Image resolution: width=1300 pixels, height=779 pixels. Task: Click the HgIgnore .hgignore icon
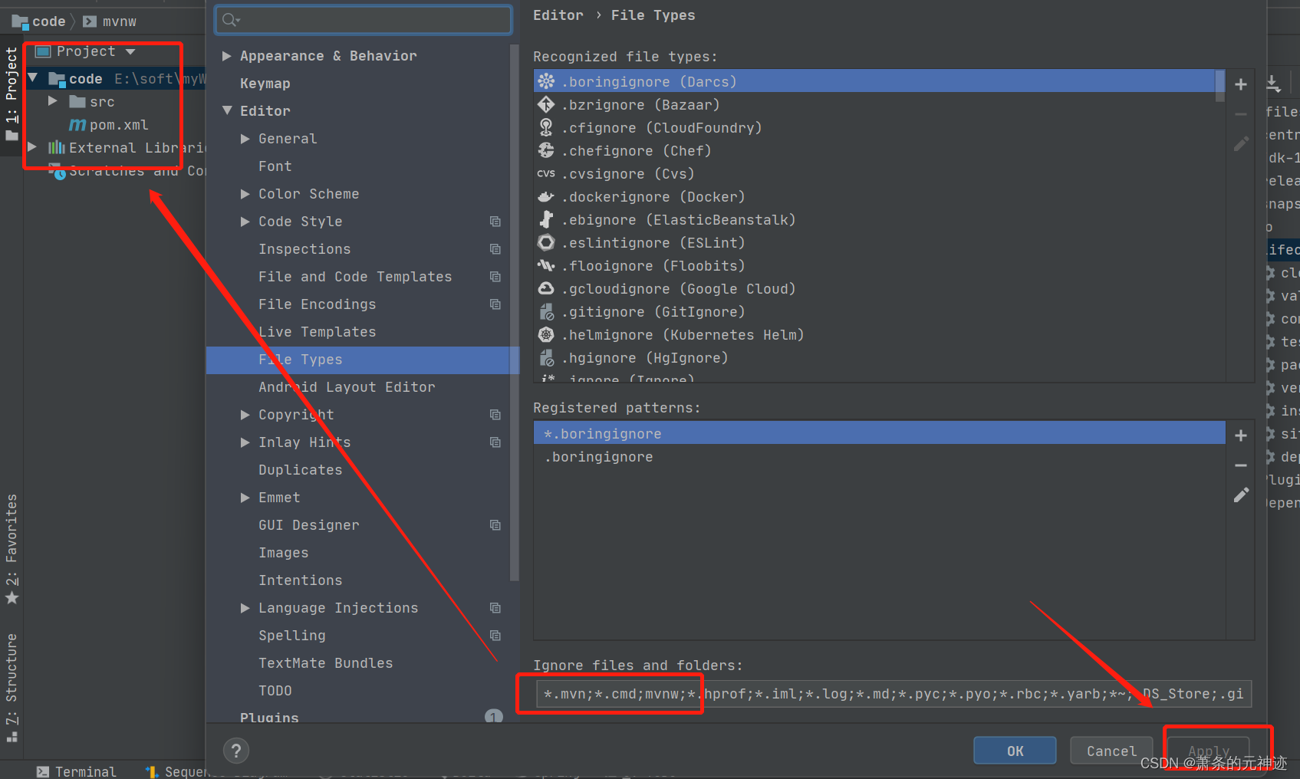click(546, 357)
